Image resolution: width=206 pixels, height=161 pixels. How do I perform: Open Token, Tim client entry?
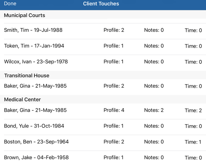coord(34,46)
